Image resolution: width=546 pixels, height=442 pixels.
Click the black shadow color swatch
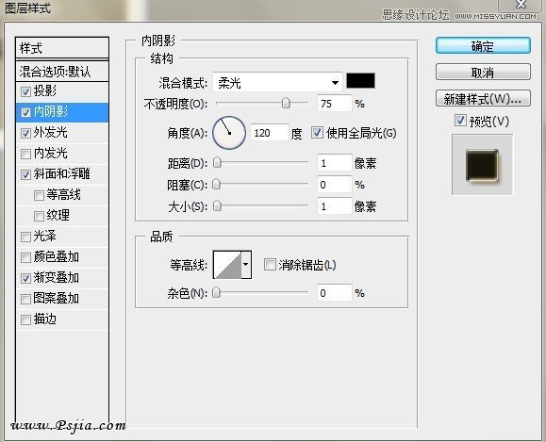pos(361,80)
